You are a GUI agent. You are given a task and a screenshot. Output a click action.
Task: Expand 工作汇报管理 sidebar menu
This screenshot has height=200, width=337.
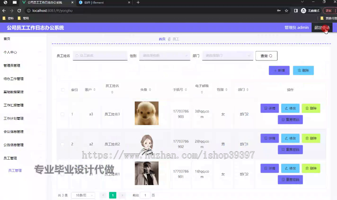tap(22, 105)
